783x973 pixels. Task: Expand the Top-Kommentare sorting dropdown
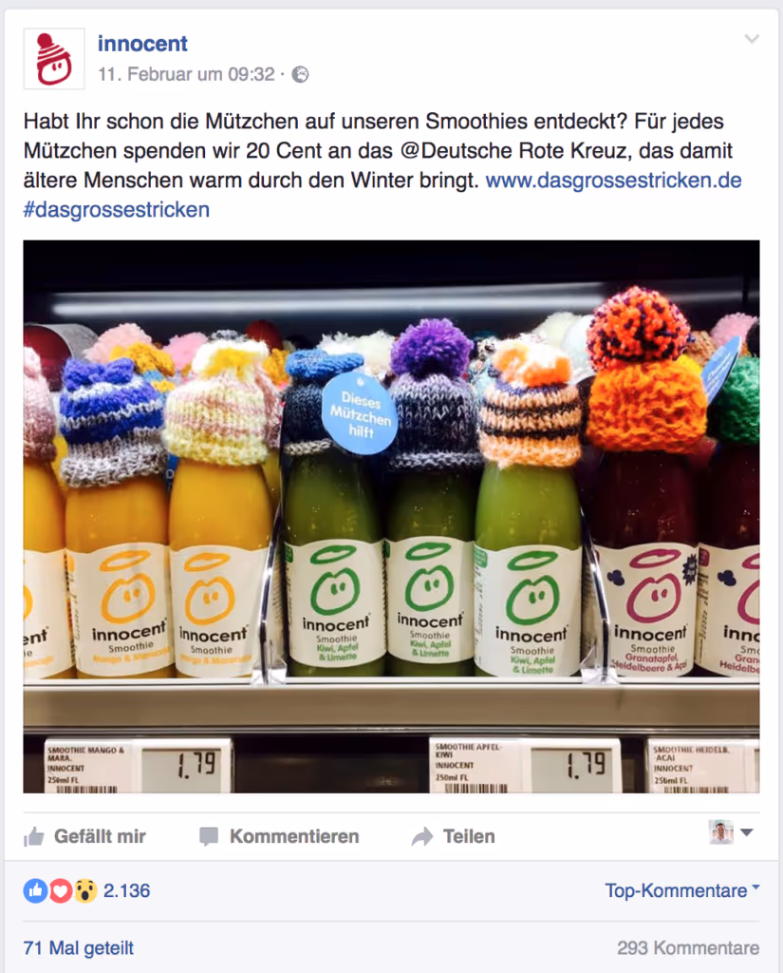tap(682, 891)
